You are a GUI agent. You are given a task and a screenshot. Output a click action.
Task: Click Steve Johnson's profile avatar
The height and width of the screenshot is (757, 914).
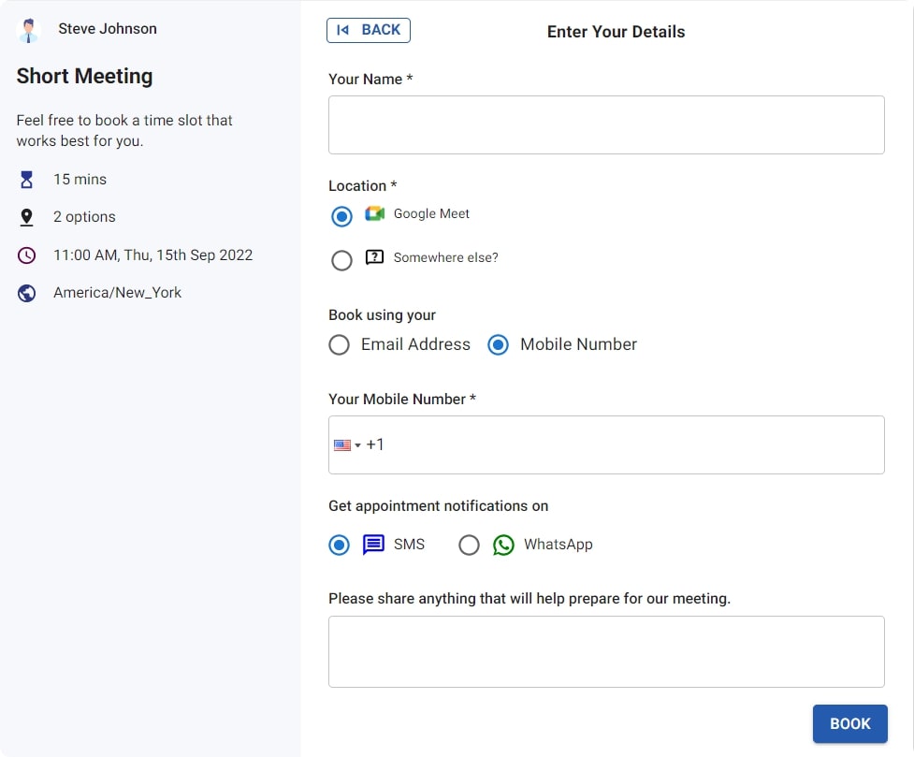29,30
